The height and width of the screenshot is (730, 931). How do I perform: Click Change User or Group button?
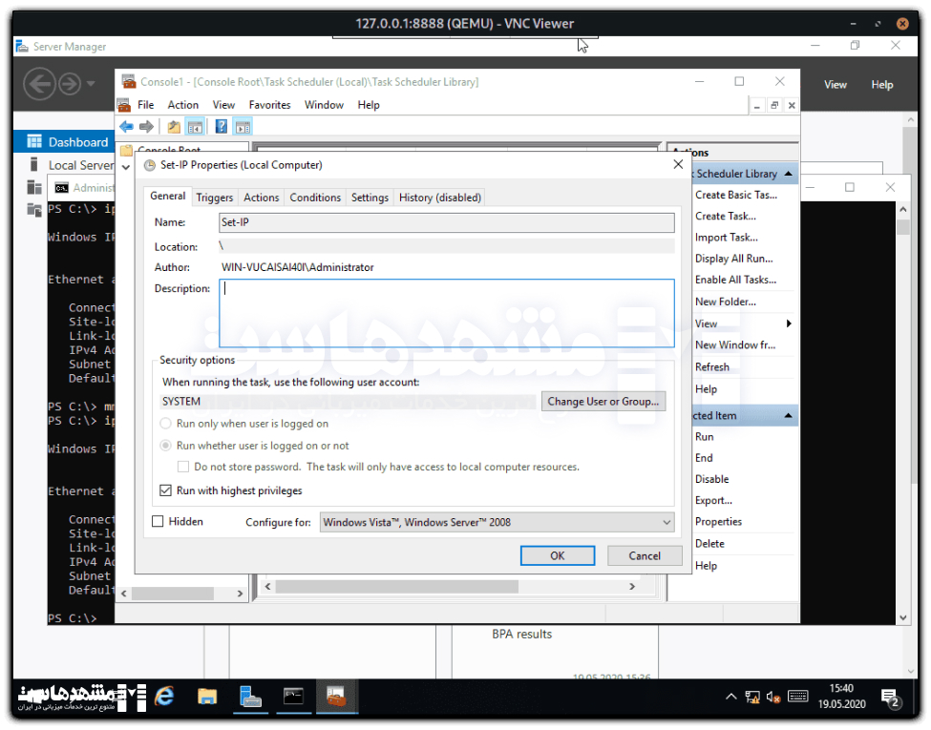click(603, 402)
